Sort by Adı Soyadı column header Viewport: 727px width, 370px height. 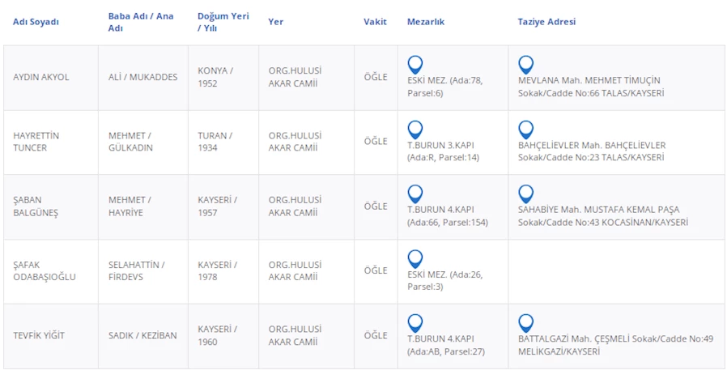[36, 22]
